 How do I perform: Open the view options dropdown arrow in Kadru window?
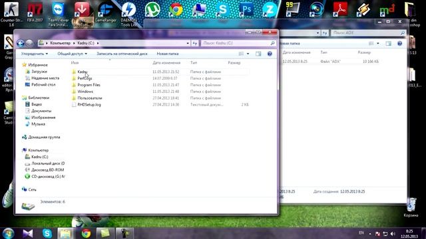[248, 54]
